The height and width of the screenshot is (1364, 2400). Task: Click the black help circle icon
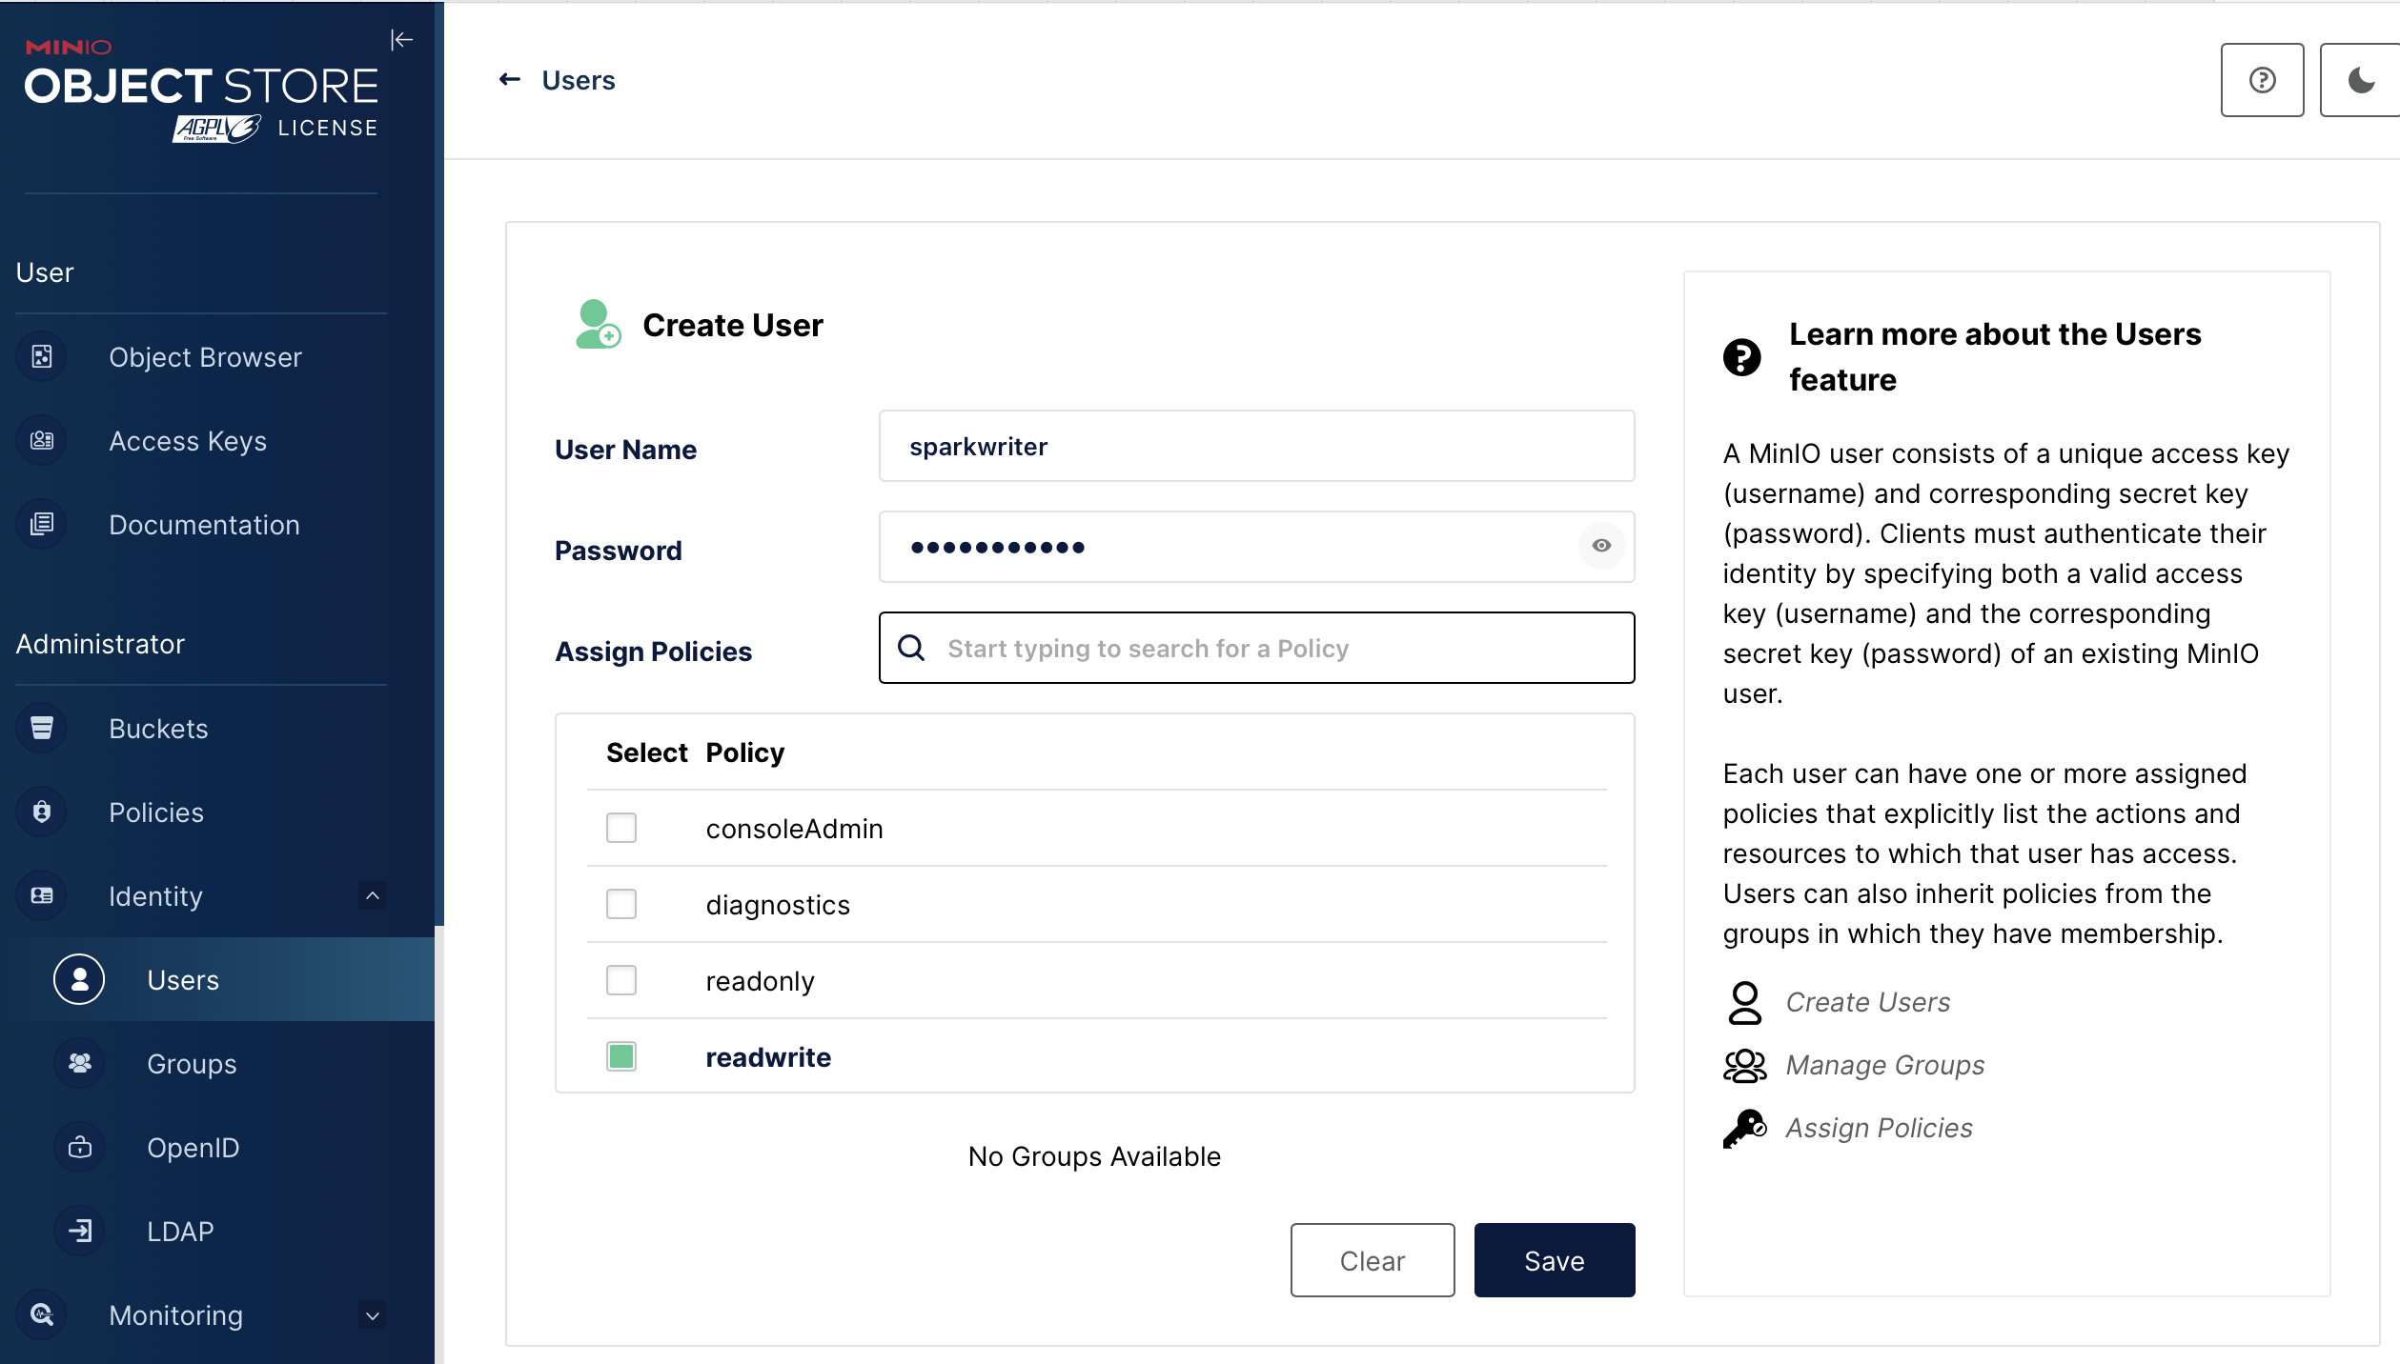coord(1742,357)
